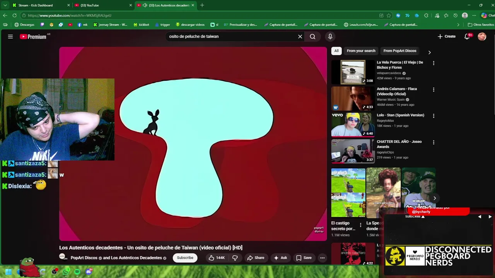This screenshot has width=495, height=278.
Task: Select the From PopArt Discos chip
Action: tap(399, 51)
